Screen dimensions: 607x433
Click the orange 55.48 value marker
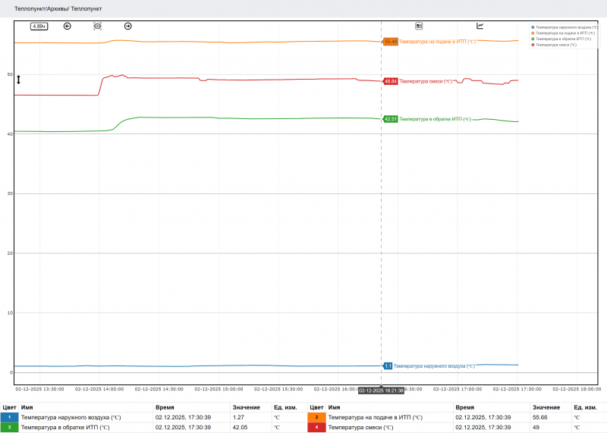pyautogui.click(x=390, y=42)
